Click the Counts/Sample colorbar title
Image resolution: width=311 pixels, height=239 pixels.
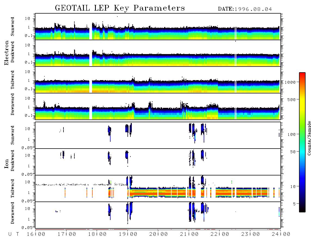[x=309, y=138]
